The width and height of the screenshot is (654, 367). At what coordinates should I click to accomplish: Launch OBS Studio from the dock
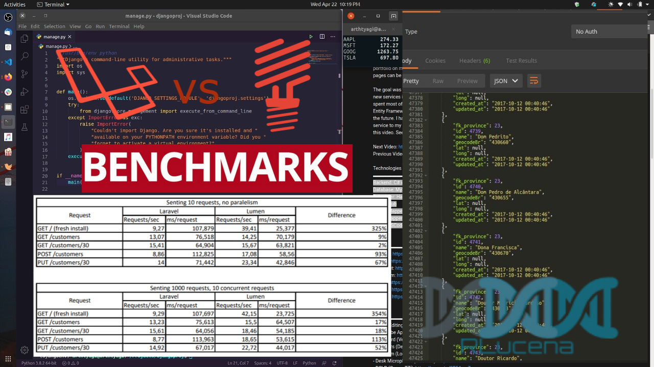pyautogui.click(x=8, y=17)
